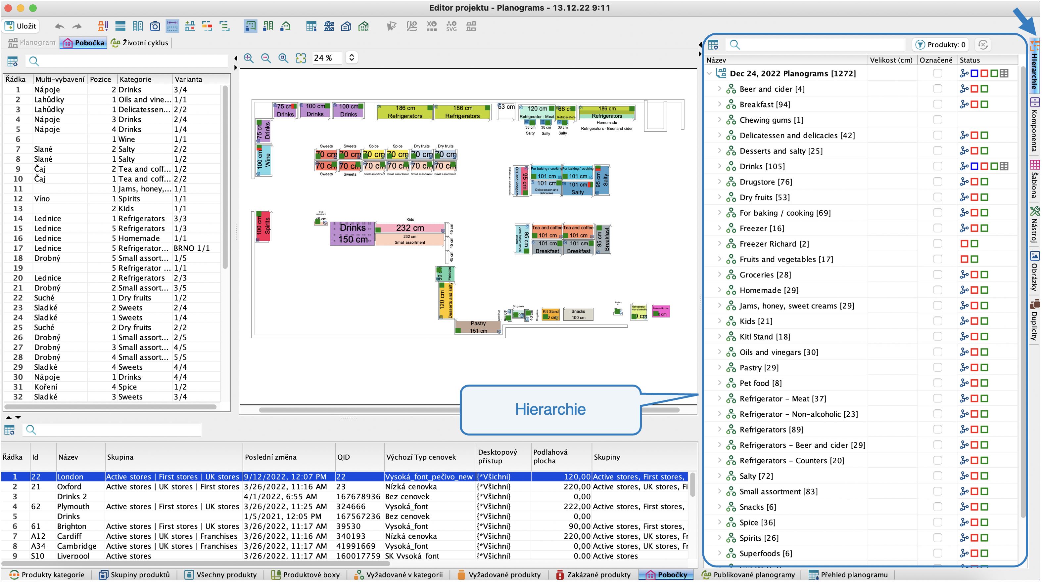Open the Planogram tab
The width and height of the screenshot is (1042, 582).
[31, 43]
